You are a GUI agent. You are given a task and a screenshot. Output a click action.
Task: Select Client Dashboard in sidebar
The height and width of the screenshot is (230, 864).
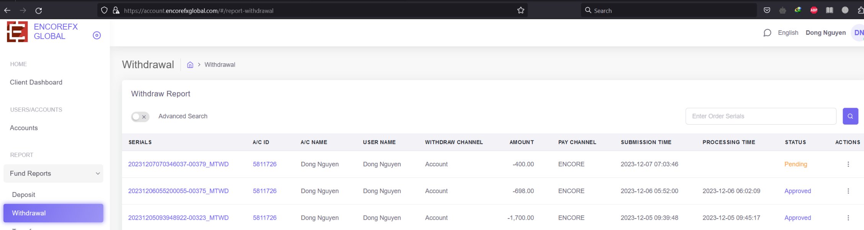pyautogui.click(x=36, y=82)
